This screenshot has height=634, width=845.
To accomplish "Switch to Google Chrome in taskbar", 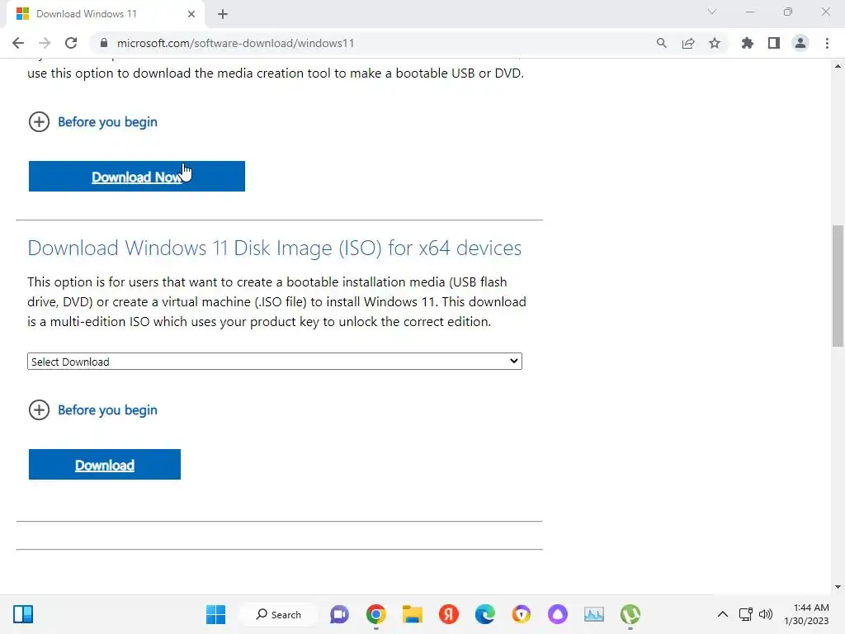I will pyautogui.click(x=376, y=614).
